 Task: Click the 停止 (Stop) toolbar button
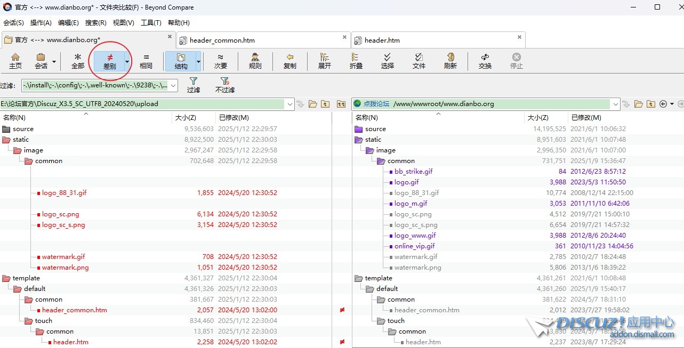(x=517, y=61)
